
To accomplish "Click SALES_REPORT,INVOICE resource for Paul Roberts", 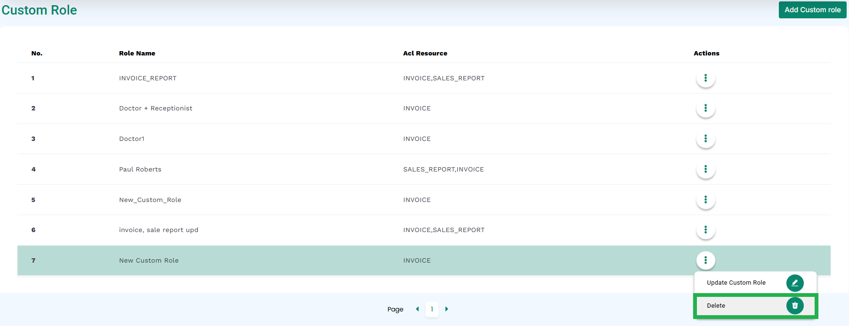I will coord(444,170).
